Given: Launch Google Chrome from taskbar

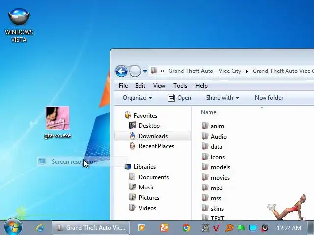Looking at the screenshot, I should pos(186,228).
